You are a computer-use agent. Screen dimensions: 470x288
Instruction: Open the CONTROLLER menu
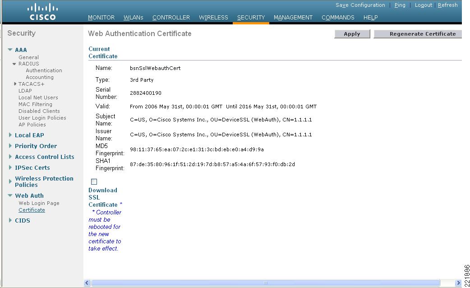tap(171, 18)
